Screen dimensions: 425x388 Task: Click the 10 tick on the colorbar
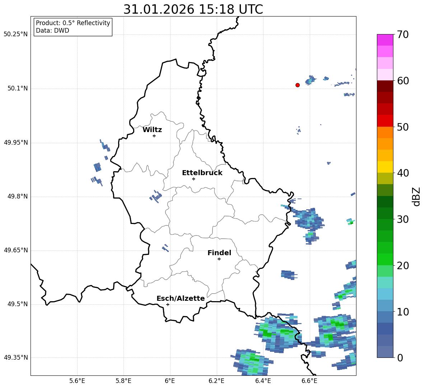pos(402,312)
